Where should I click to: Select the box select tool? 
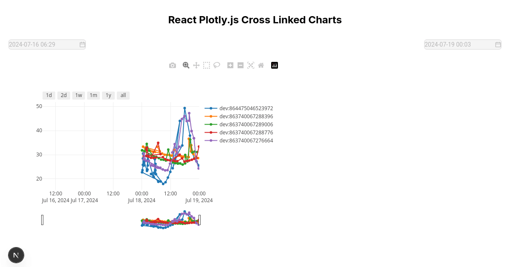click(x=207, y=65)
